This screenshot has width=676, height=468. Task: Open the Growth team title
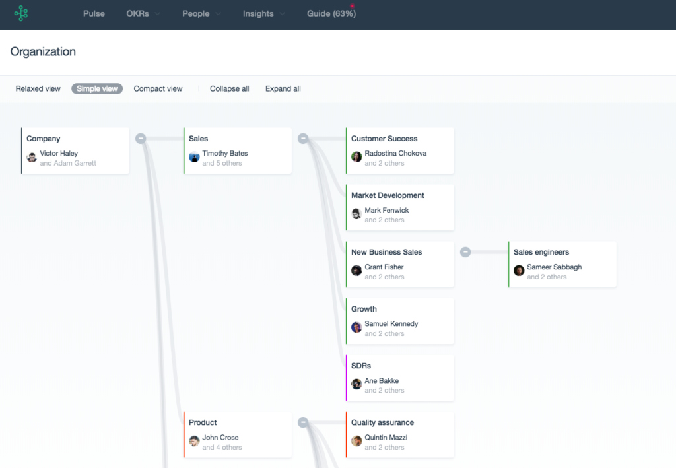click(364, 309)
